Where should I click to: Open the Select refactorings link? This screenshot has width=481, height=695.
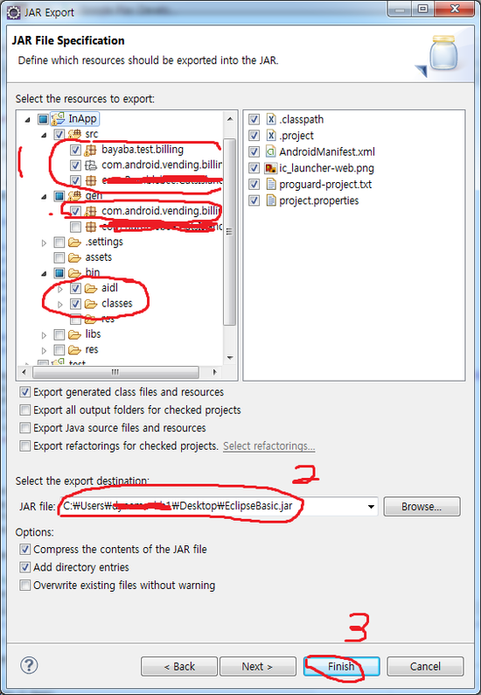coord(268,446)
